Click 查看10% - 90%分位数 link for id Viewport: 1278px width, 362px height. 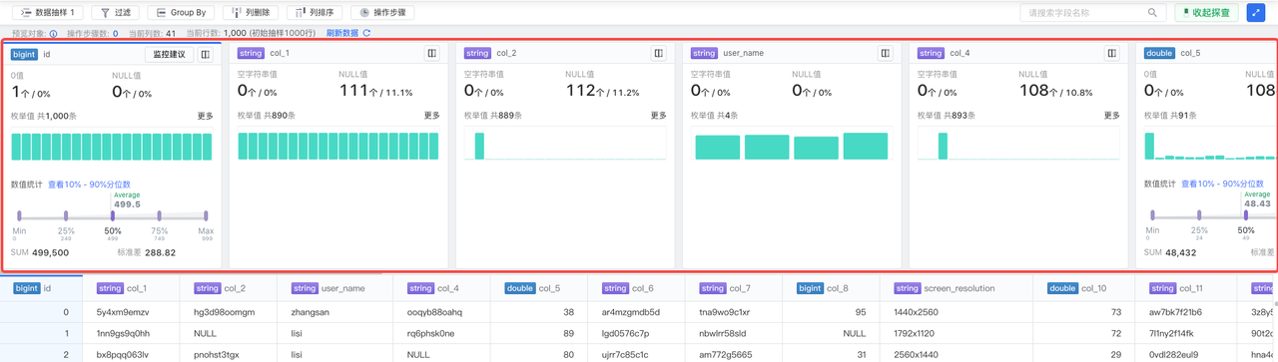(90, 184)
